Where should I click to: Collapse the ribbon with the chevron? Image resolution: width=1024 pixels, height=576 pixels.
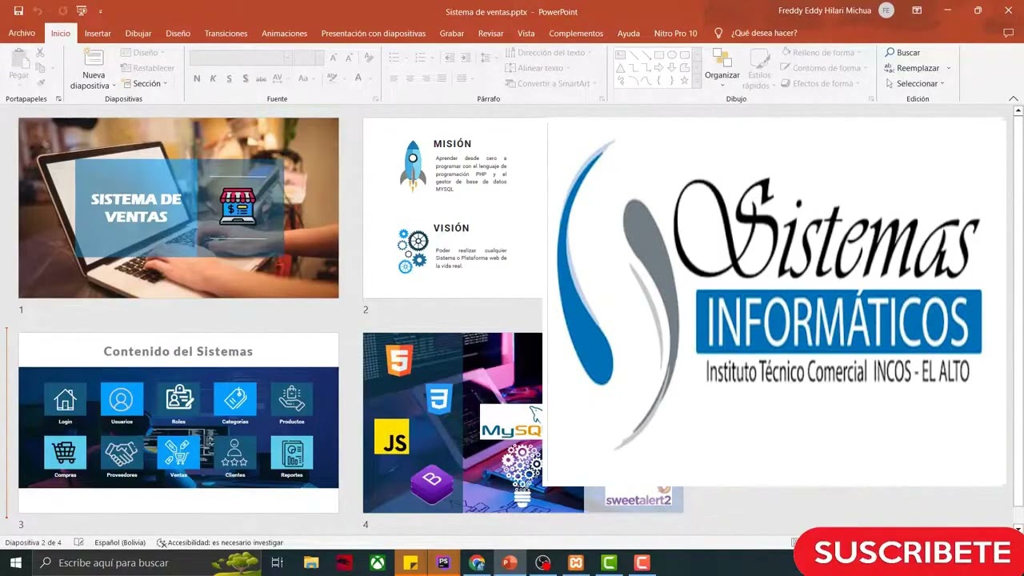pos(1014,99)
